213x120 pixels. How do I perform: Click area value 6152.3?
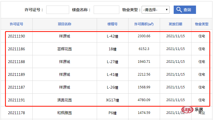(144, 49)
